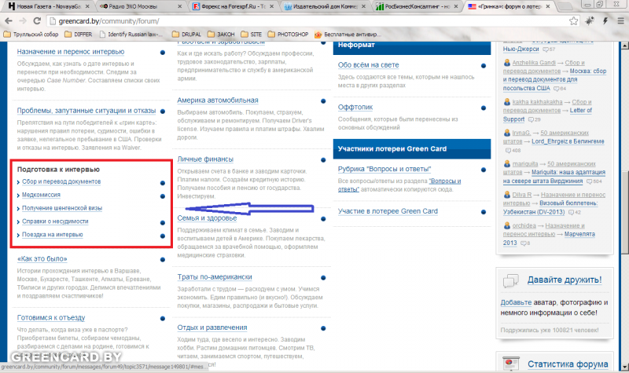
Task: Open Рубрика "Вопросы и ответы" forum
Action: click(384, 169)
